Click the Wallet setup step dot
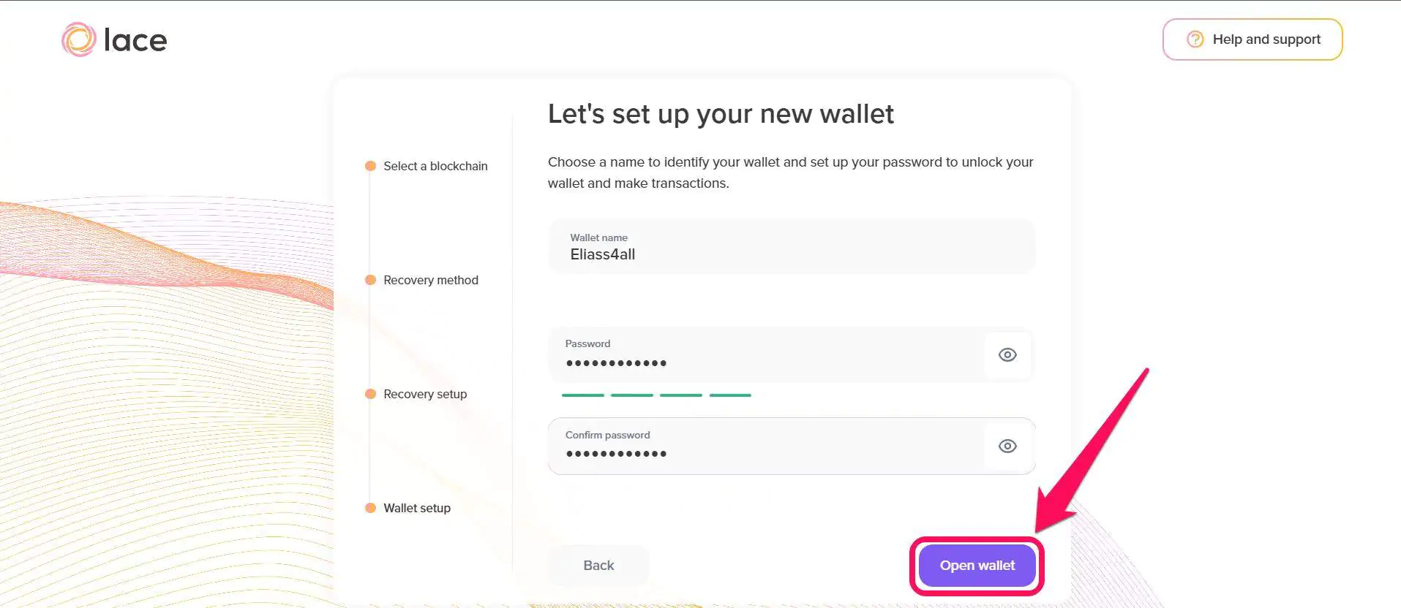Screen dimensions: 1401x608 369,507
